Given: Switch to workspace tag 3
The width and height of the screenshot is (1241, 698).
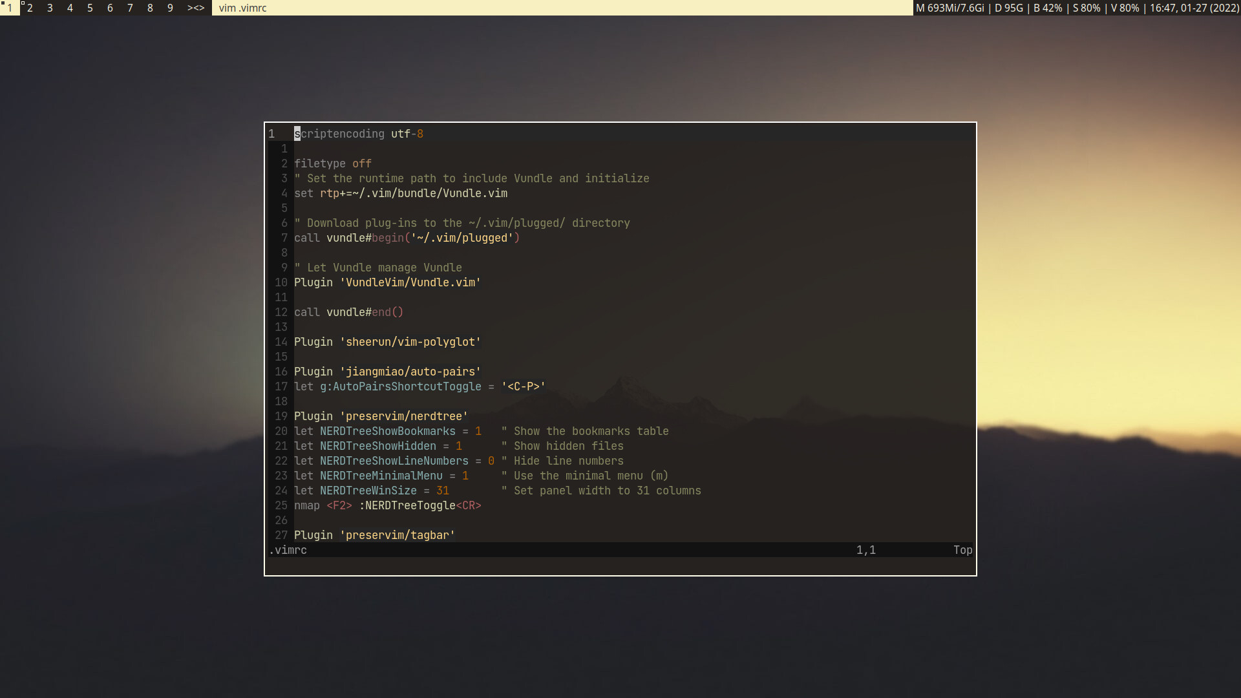Looking at the screenshot, I should [50, 8].
